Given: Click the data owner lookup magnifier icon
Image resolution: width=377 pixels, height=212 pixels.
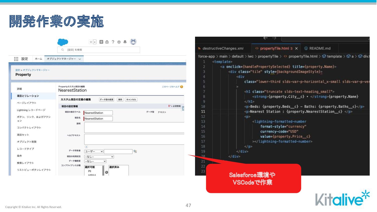Looking at the screenshot, I should [x=135, y=151].
